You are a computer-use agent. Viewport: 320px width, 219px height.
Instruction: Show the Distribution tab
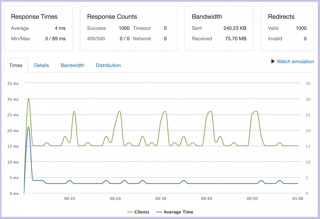tap(108, 65)
